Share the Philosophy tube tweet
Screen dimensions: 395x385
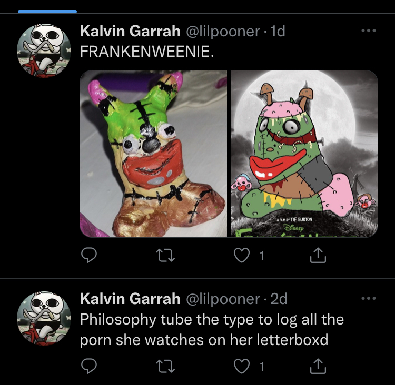point(318,366)
